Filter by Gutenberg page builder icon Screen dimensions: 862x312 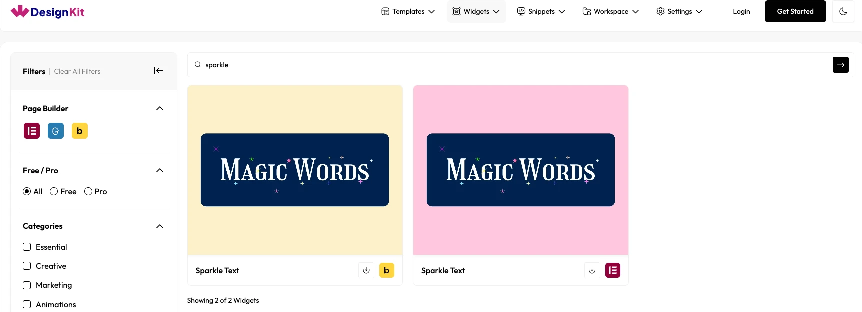[x=56, y=131]
